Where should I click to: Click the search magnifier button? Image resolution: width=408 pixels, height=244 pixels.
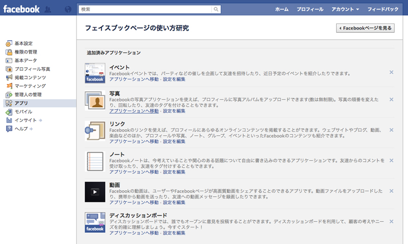(x=216, y=9)
